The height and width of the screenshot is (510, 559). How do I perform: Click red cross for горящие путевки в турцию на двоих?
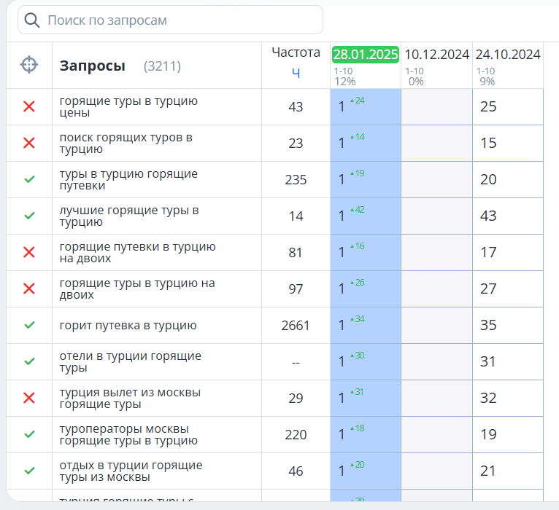(29, 252)
